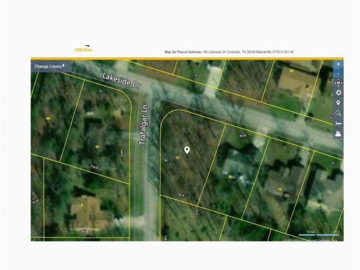The image size is (360, 270).
Task: Select parcel number 32
Action: (178, 157)
